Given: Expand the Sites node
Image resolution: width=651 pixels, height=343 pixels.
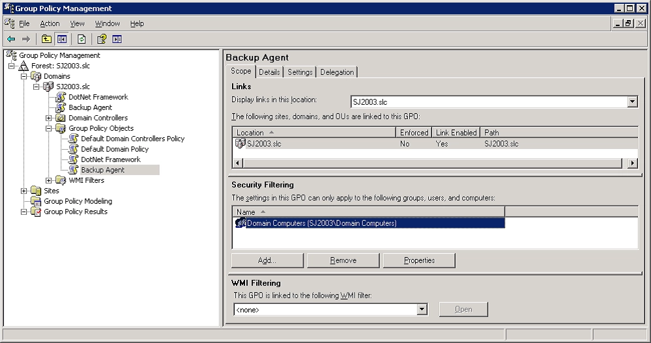Looking at the screenshot, I should (x=24, y=191).
